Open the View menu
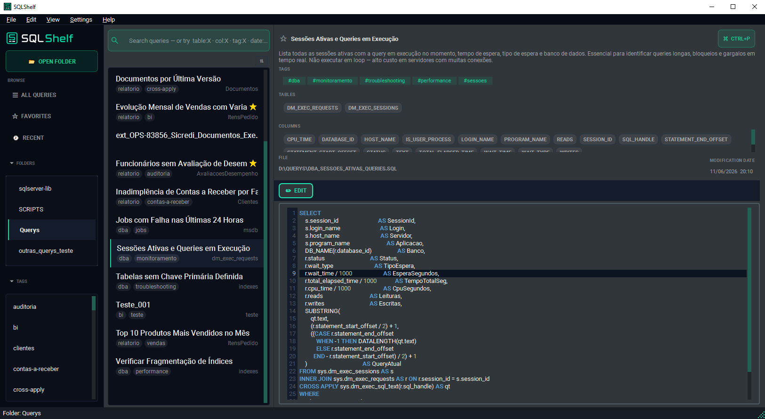Viewport: 765px width, 419px height. click(53, 20)
